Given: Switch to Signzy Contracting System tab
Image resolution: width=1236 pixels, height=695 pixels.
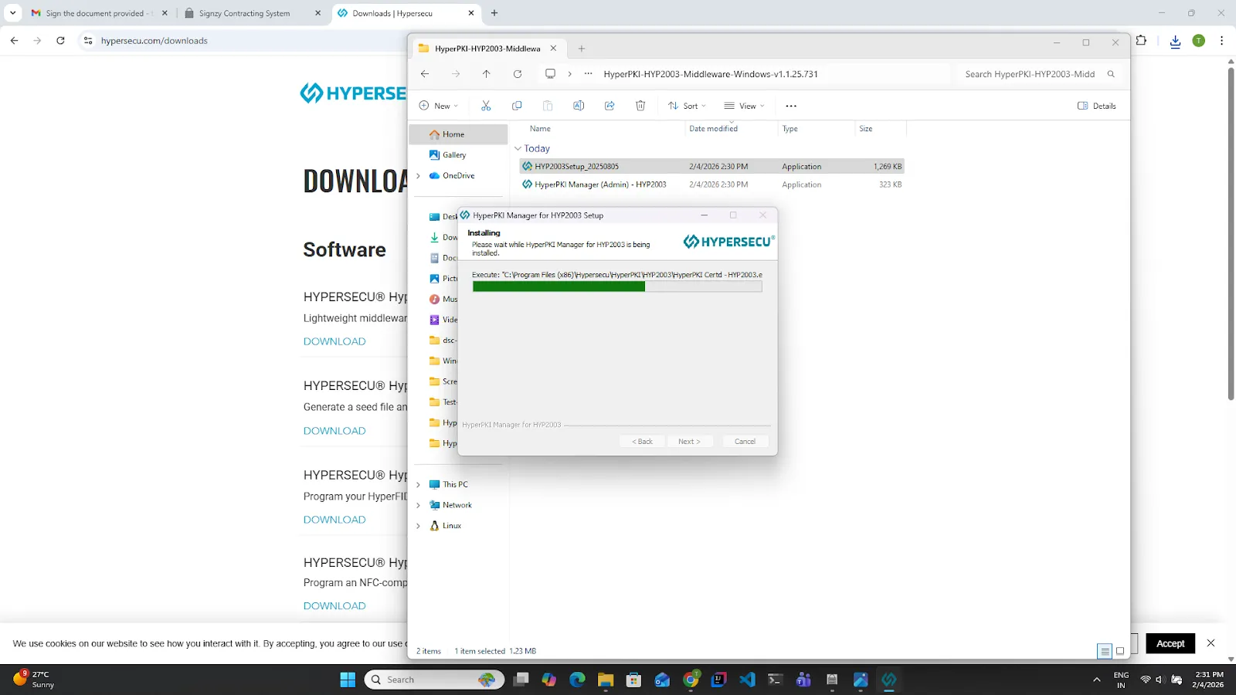Looking at the screenshot, I should (253, 13).
